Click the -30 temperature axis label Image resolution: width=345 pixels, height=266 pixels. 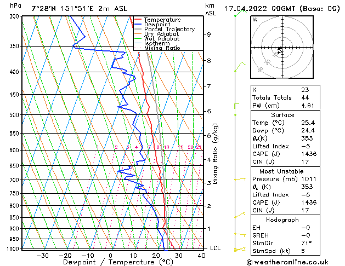42,256
